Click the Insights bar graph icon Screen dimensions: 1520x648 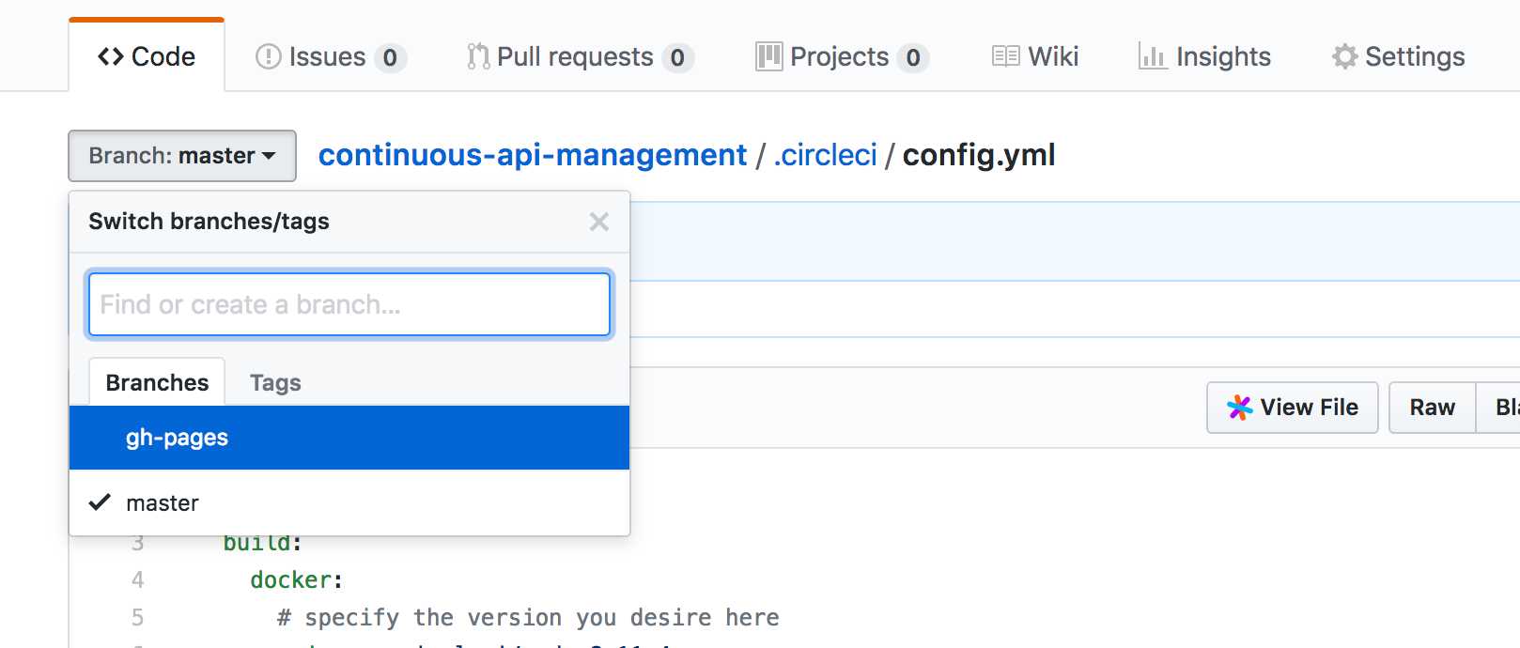coord(1152,56)
